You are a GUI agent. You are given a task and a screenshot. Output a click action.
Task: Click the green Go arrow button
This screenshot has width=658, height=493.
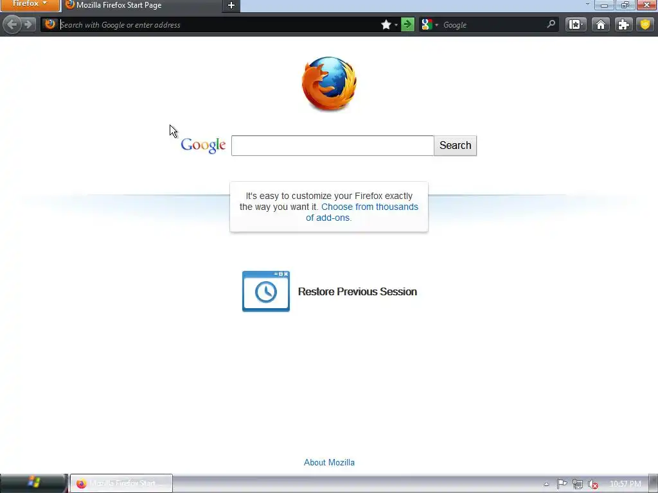tap(407, 25)
